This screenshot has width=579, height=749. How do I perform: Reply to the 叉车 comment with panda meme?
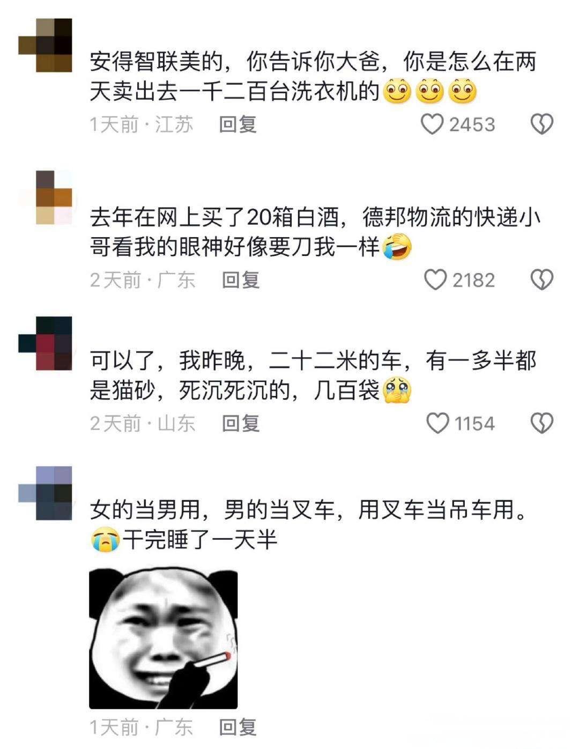point(238,728)
